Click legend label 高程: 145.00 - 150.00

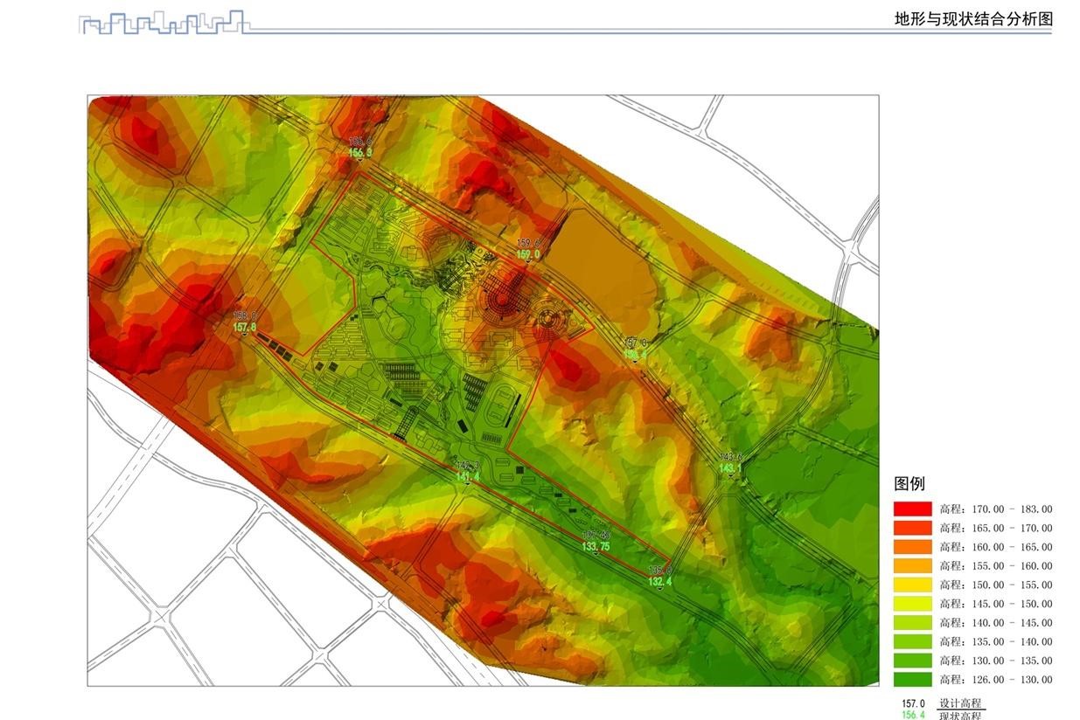tap(996, 604)
